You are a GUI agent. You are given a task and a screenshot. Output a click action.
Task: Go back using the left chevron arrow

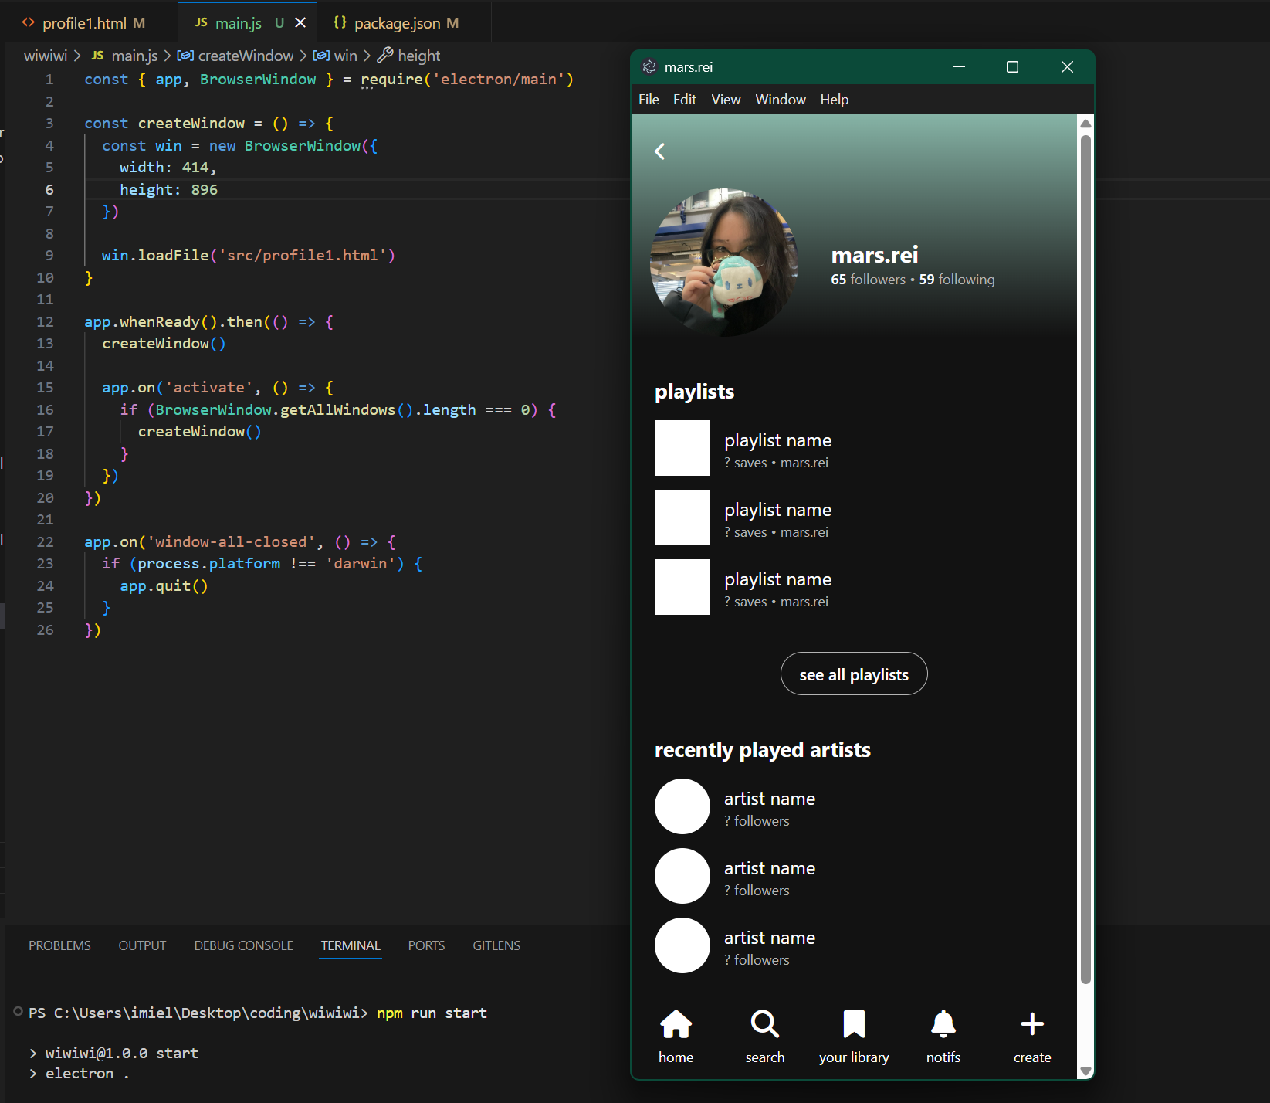(x=660, y=151)
